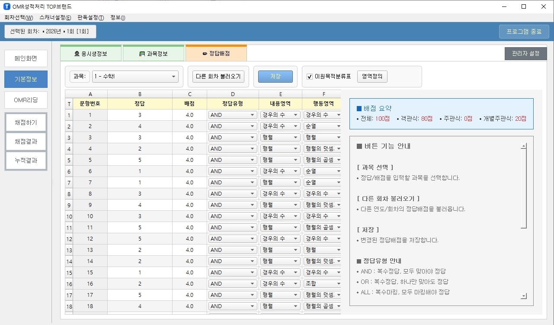The width and height of the screenshot is (554, 325).
Task: Open row 2 내용영역 경우의 수 dropdown
Action: point(280,126)
